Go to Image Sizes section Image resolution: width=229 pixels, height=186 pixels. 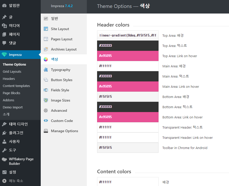tap(64, 100)
